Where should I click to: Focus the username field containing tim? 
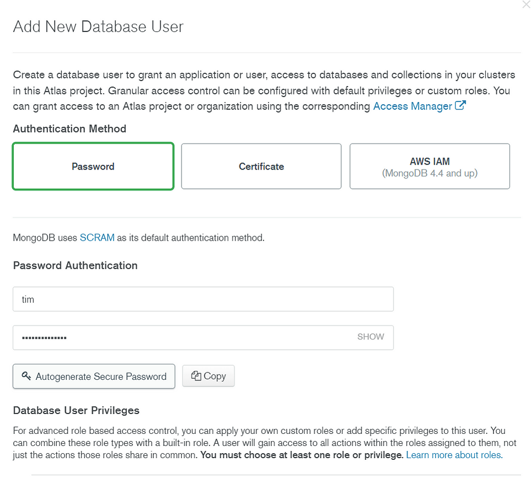tap(203, 299)
